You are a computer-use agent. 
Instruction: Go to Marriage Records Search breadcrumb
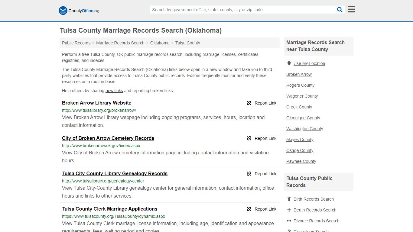coord(120,43)
